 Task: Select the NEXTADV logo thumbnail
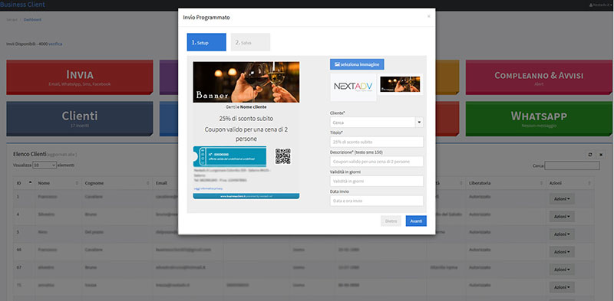pos(353,87)
